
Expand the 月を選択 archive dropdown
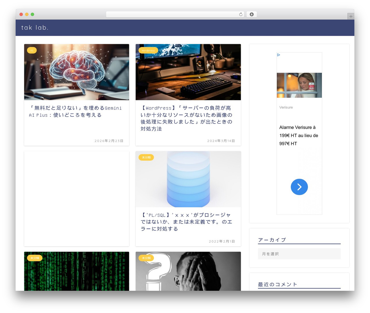tap(299, 254)
